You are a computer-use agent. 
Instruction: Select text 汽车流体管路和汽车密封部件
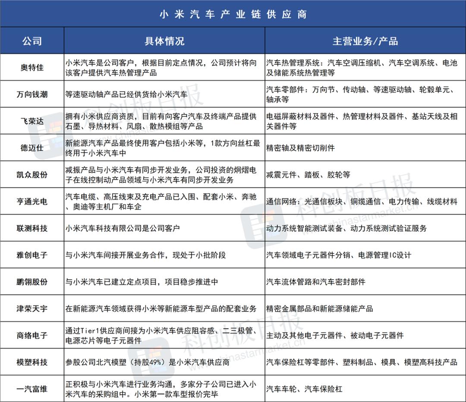(x=315, y=281)
